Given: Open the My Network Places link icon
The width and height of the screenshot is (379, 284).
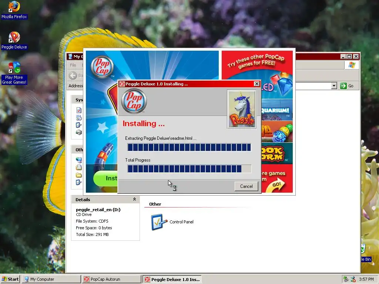Looking at the screenshot, I should point(79,160).
